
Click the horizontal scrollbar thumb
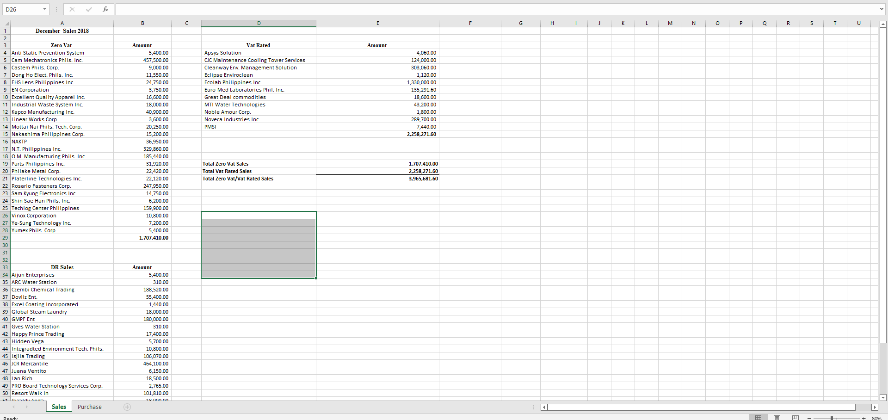pos(702,408)
